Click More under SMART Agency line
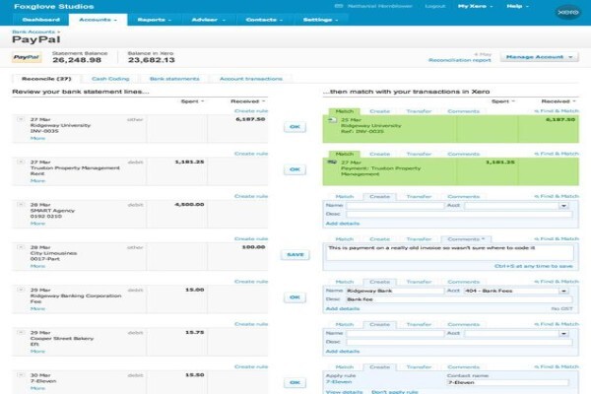The image size is (591, 394). click(x=37, y=224)
